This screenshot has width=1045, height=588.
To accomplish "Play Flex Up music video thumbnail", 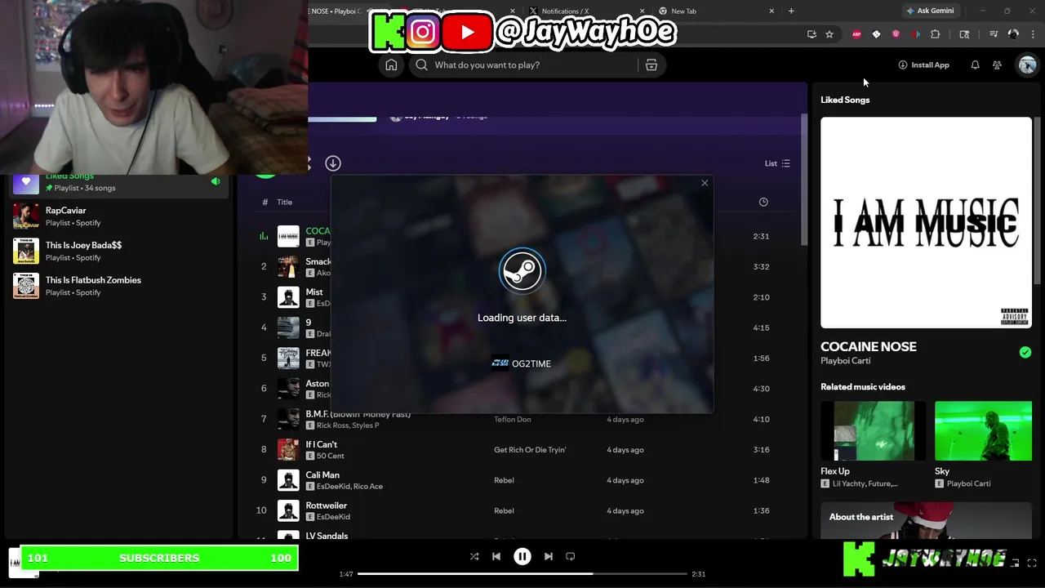I will [x=874, y=430].
